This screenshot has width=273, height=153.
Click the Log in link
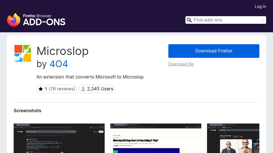click(260, 7)
